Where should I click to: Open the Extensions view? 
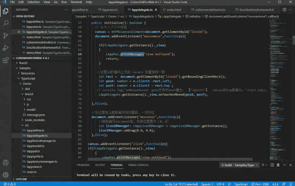[5, 60]
